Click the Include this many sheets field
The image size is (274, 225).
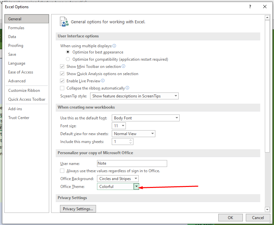click(x=123, y=142)
